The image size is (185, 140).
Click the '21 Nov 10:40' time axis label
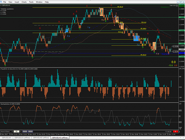(x=134, y=134)
